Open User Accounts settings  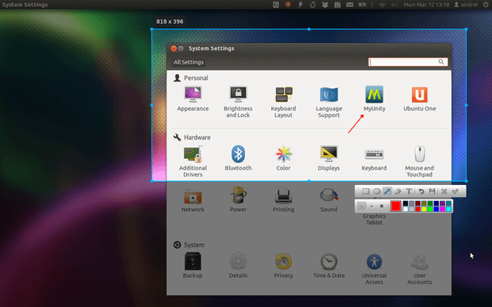[420, 269]
